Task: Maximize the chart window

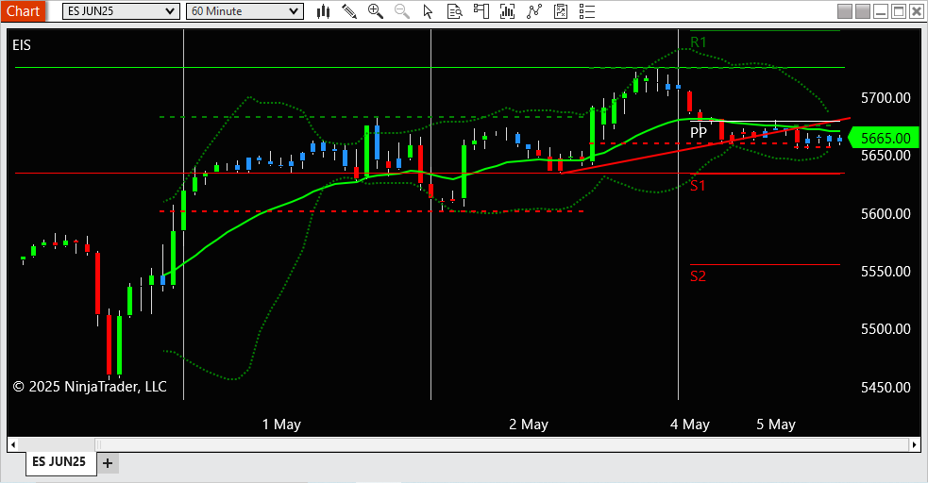Action: pos(899,11)
